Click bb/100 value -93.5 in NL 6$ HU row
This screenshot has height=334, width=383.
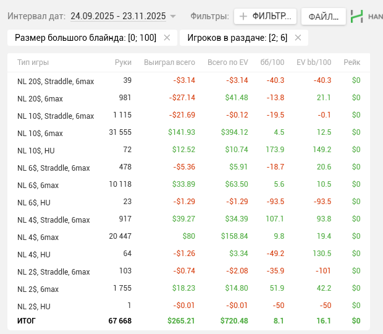click(276, 202)
